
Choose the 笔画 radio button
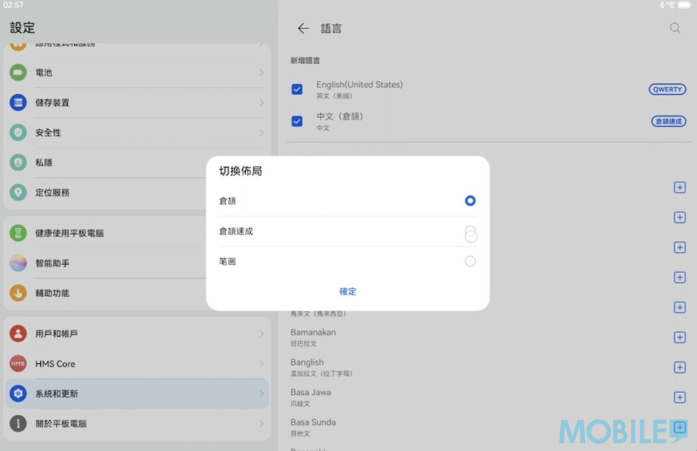(470, 262)
